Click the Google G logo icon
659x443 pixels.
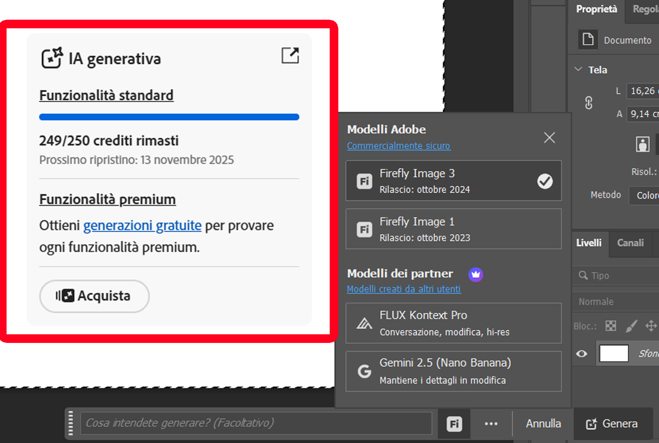[364, 372]
